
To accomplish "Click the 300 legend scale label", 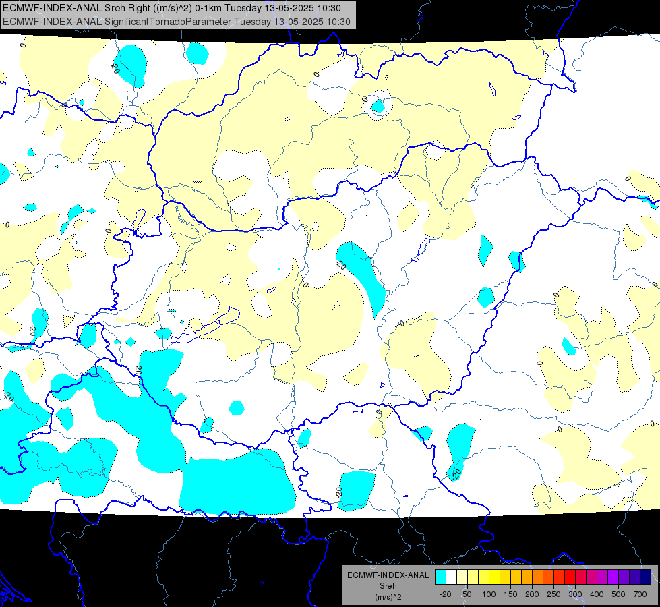I will pos(575,594).
